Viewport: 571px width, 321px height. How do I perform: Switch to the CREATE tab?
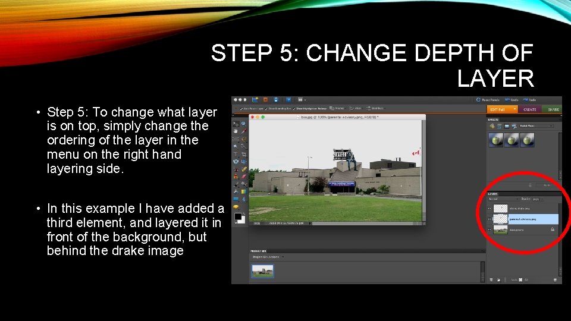point(530,109)
